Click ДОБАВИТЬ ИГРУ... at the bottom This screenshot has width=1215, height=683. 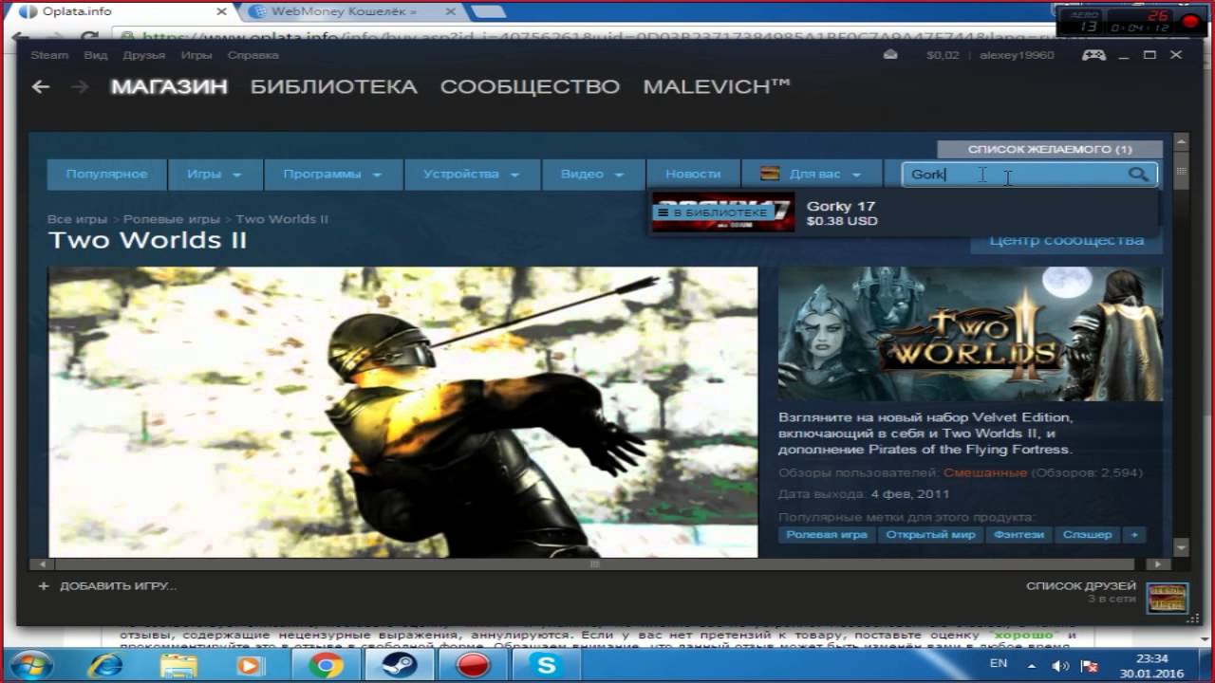[x=118, y=586]
